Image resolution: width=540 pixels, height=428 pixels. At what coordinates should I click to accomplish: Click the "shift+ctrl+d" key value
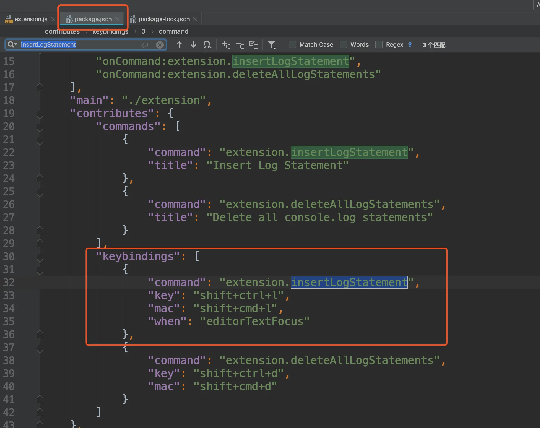tap(238, 373)
